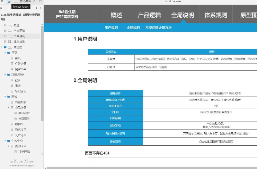Jump to 常见问题处理方法 in the sub-navigation
257x169 pixels.
[158, 28]
